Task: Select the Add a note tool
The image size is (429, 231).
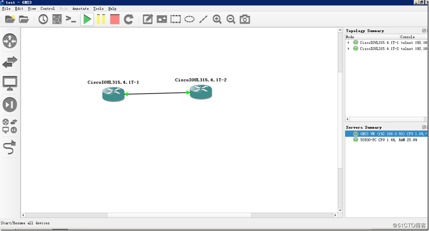Action: tap(148, 19)
